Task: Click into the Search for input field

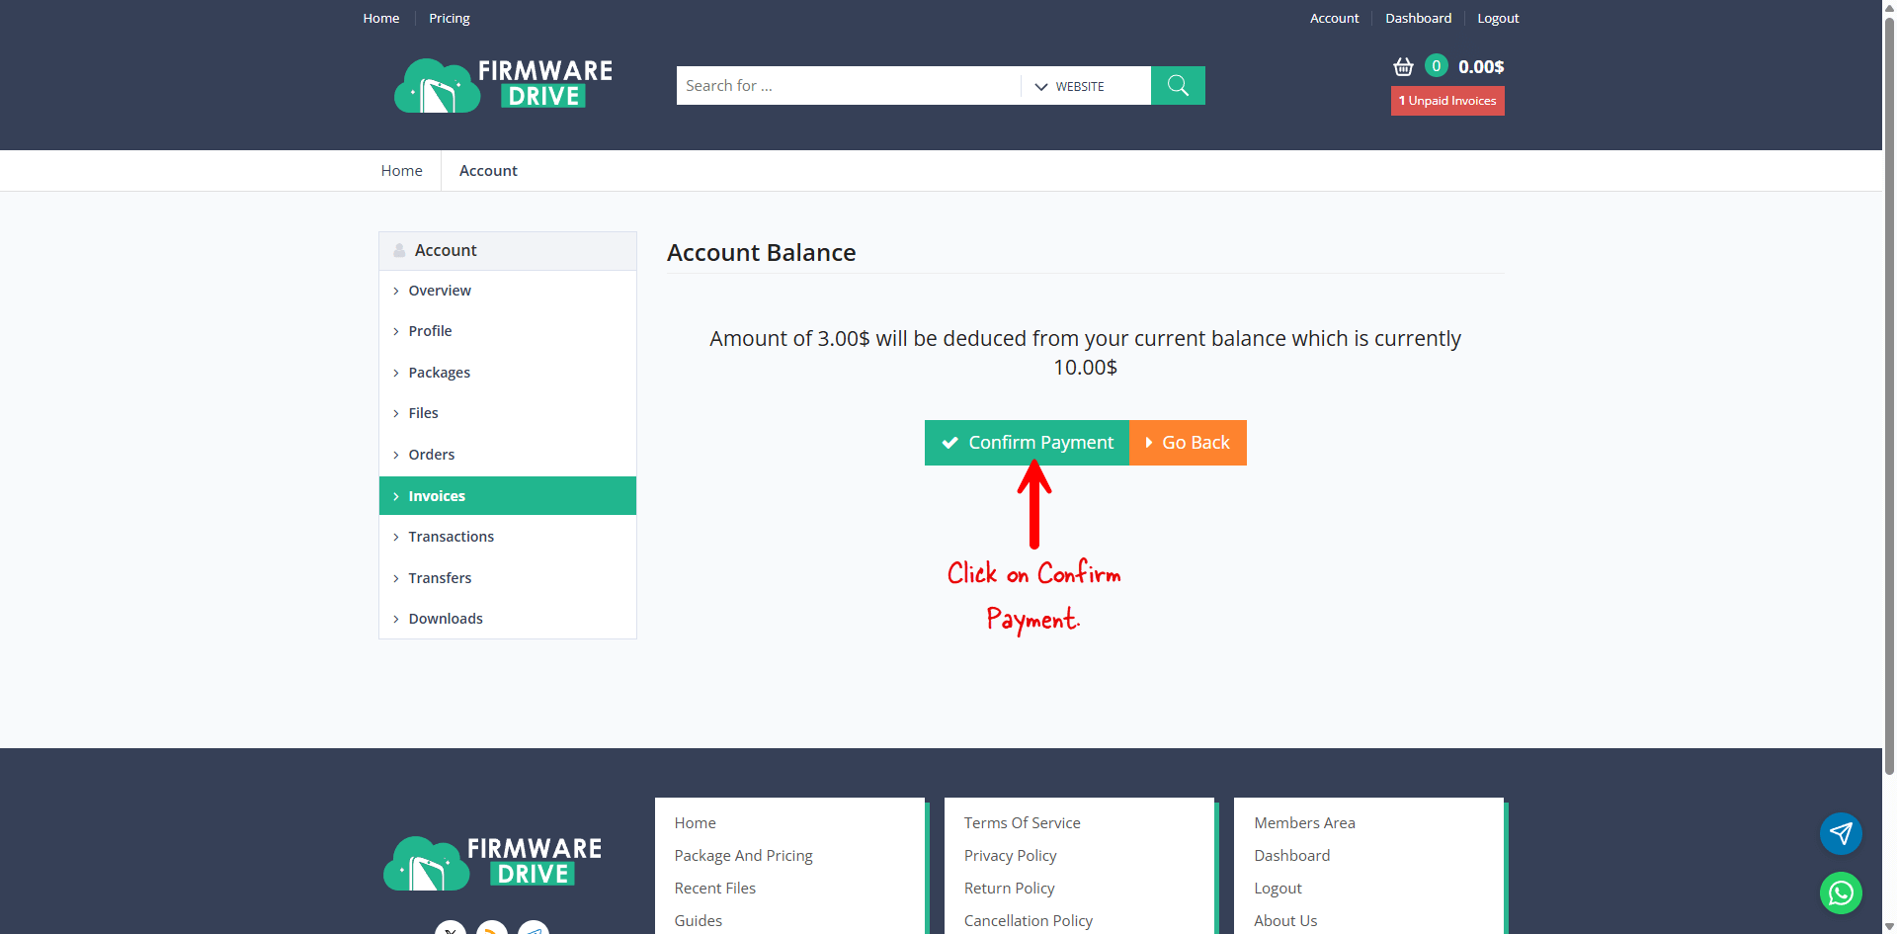Action: coord(848,86)
